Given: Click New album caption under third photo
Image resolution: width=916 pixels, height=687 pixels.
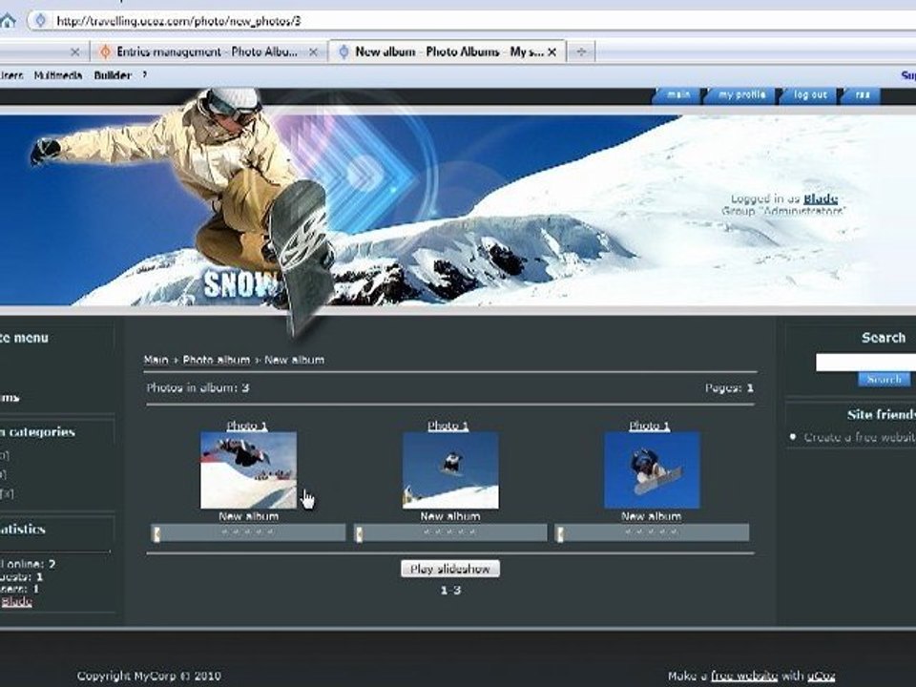Looking at the screenshot, I should pos(652,516).
